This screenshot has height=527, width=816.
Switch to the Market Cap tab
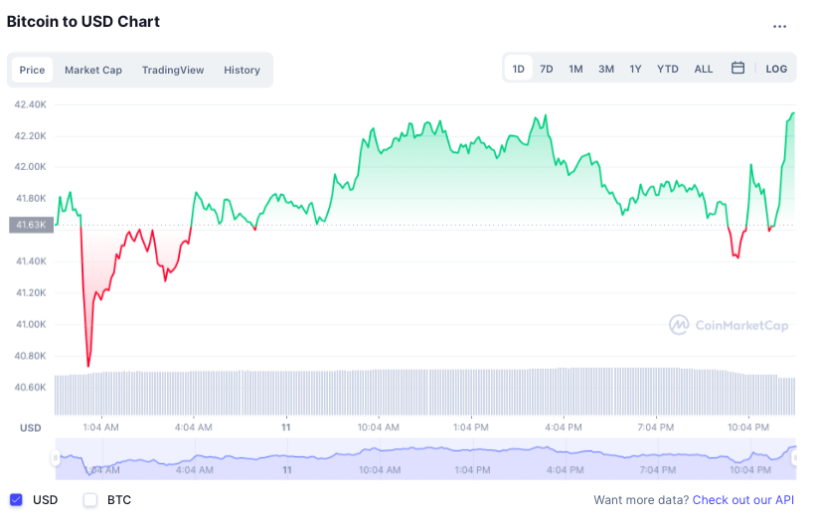tap(93, 70)
